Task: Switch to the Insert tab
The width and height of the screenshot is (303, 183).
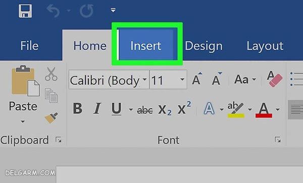Action: click(146, 46)
